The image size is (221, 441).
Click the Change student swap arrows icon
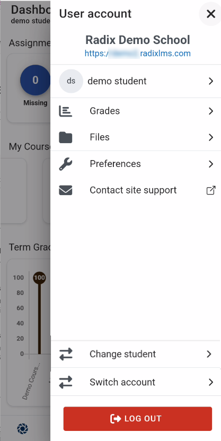point(66,354)
